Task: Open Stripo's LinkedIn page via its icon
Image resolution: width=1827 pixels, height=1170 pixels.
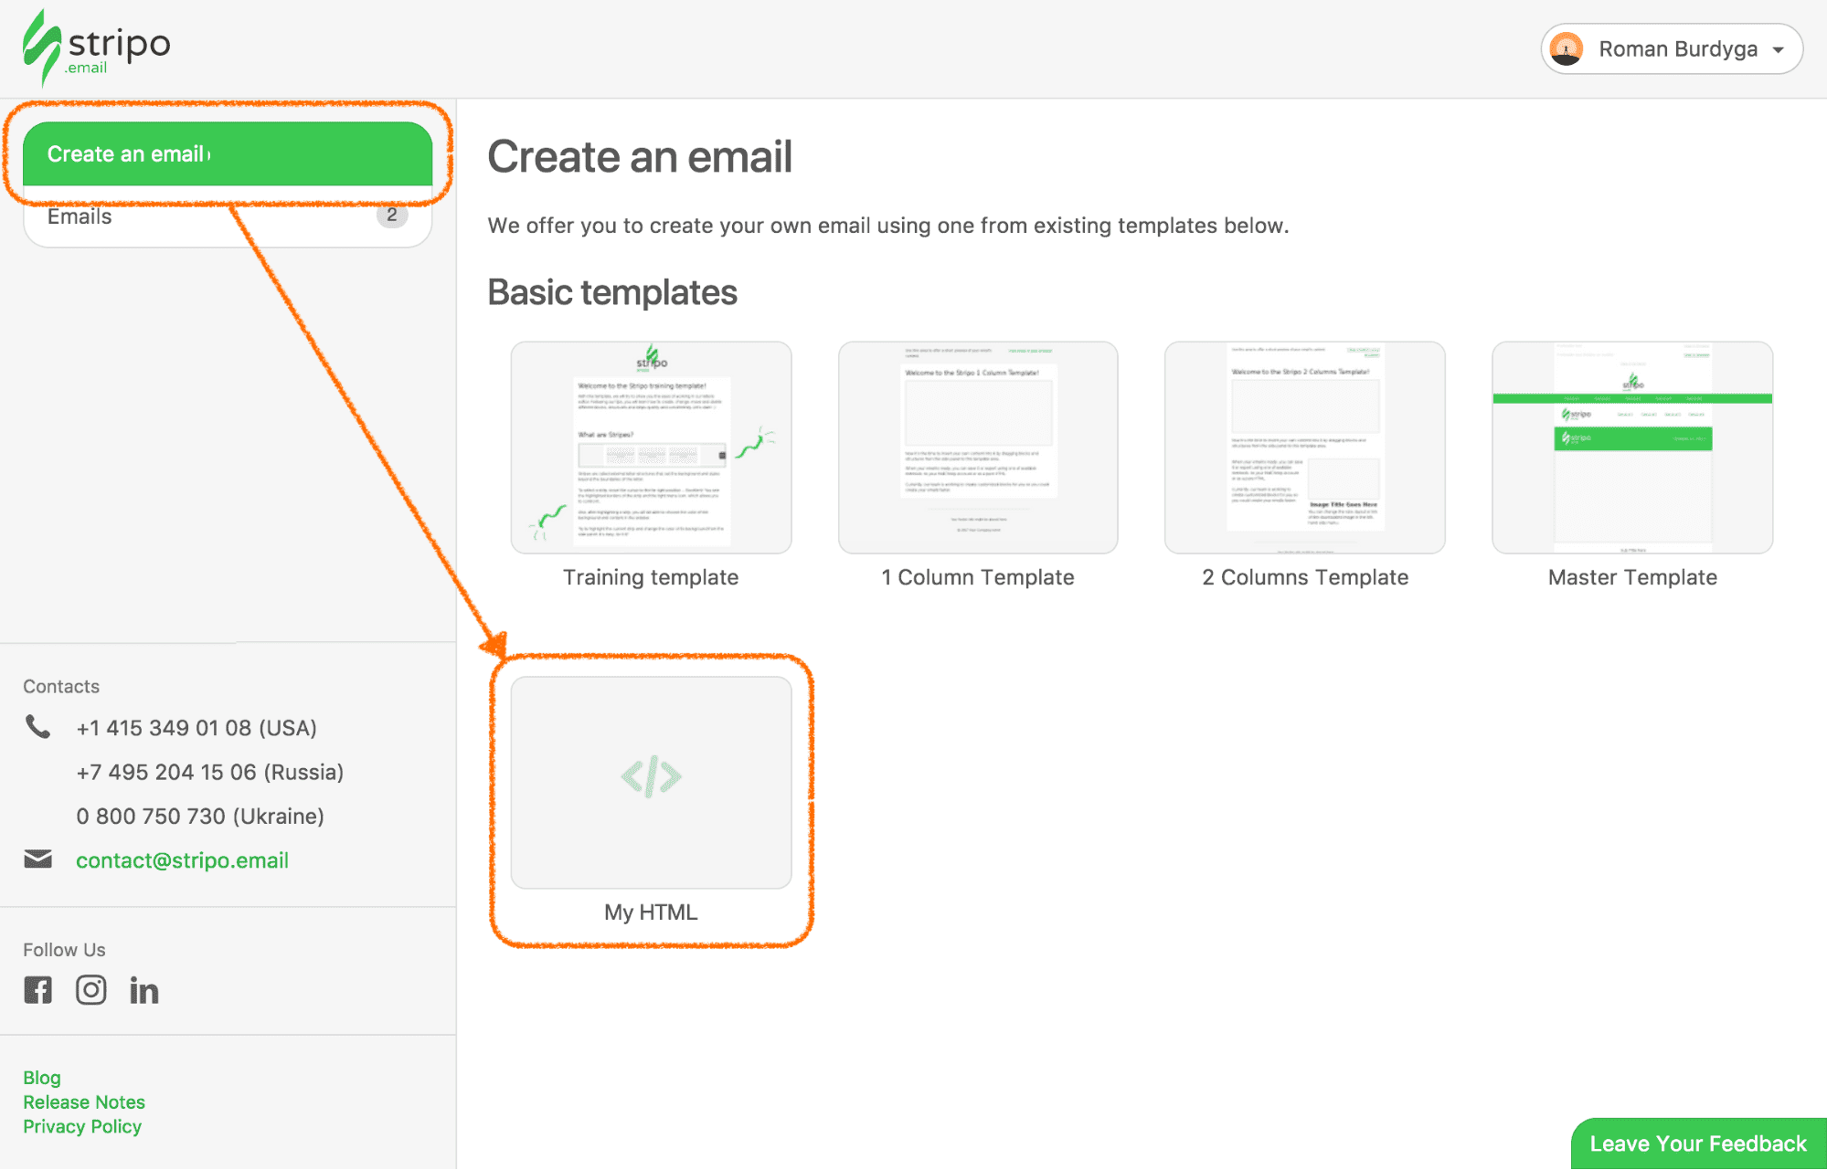Action: pyautogui.click(x=144, y=989)
